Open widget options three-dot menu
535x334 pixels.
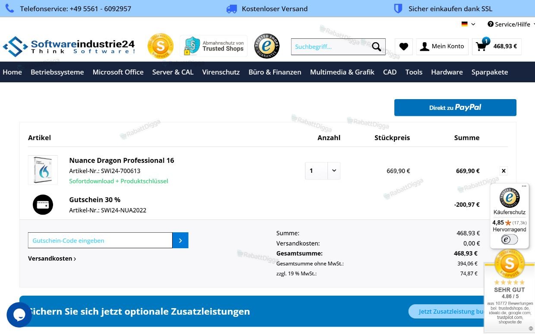click(524, 187)
